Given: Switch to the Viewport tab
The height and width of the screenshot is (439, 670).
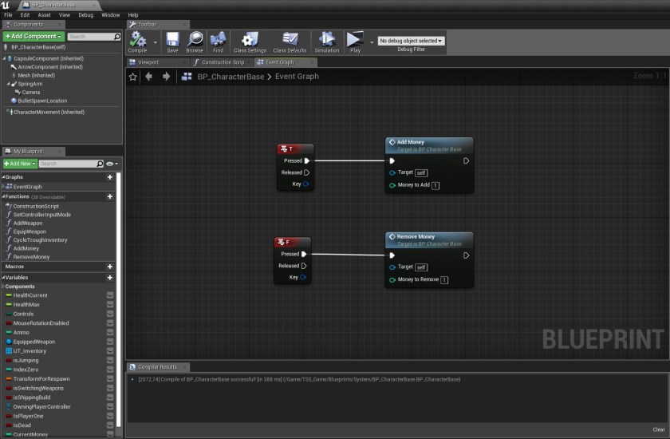Looking at the screenshot, I should point(148,61).
